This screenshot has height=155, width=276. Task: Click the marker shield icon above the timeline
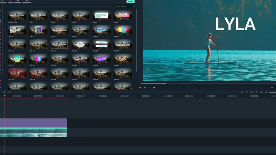[247, 92]
